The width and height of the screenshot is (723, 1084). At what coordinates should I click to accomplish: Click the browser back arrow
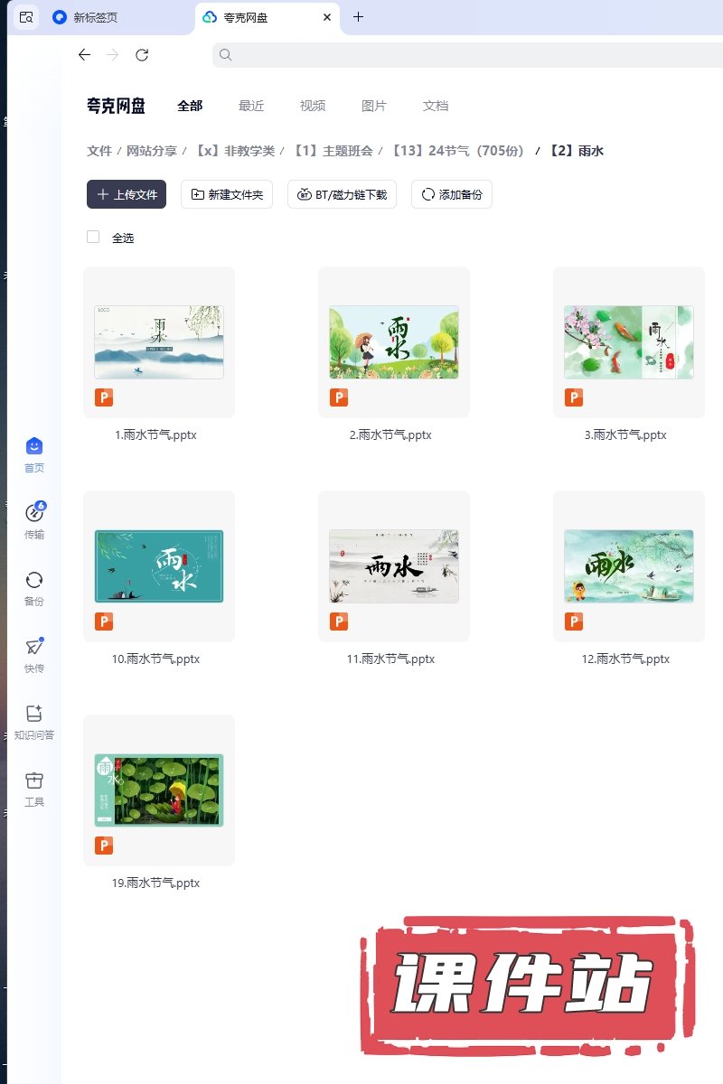click(x=84, y=55)
